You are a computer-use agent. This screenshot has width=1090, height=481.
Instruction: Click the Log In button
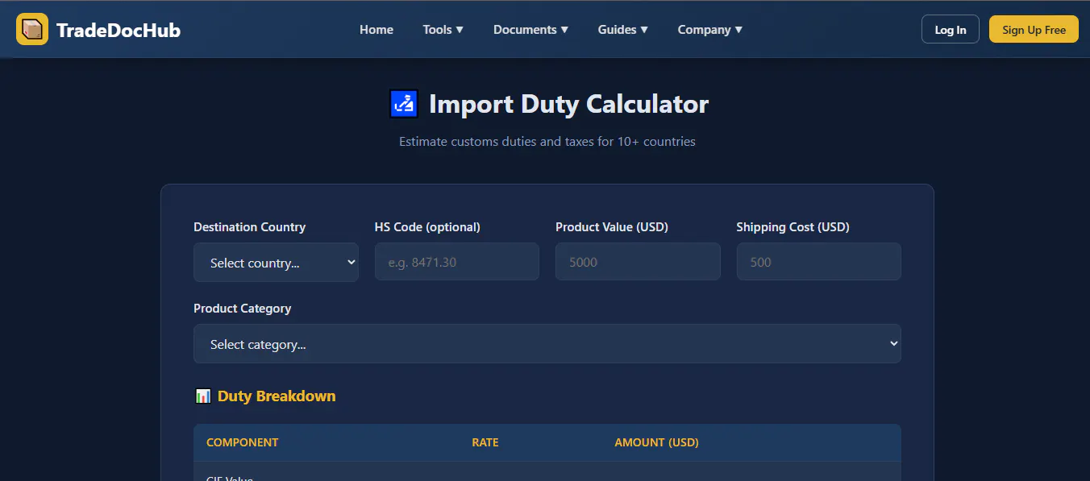click(x=951, y=30)
